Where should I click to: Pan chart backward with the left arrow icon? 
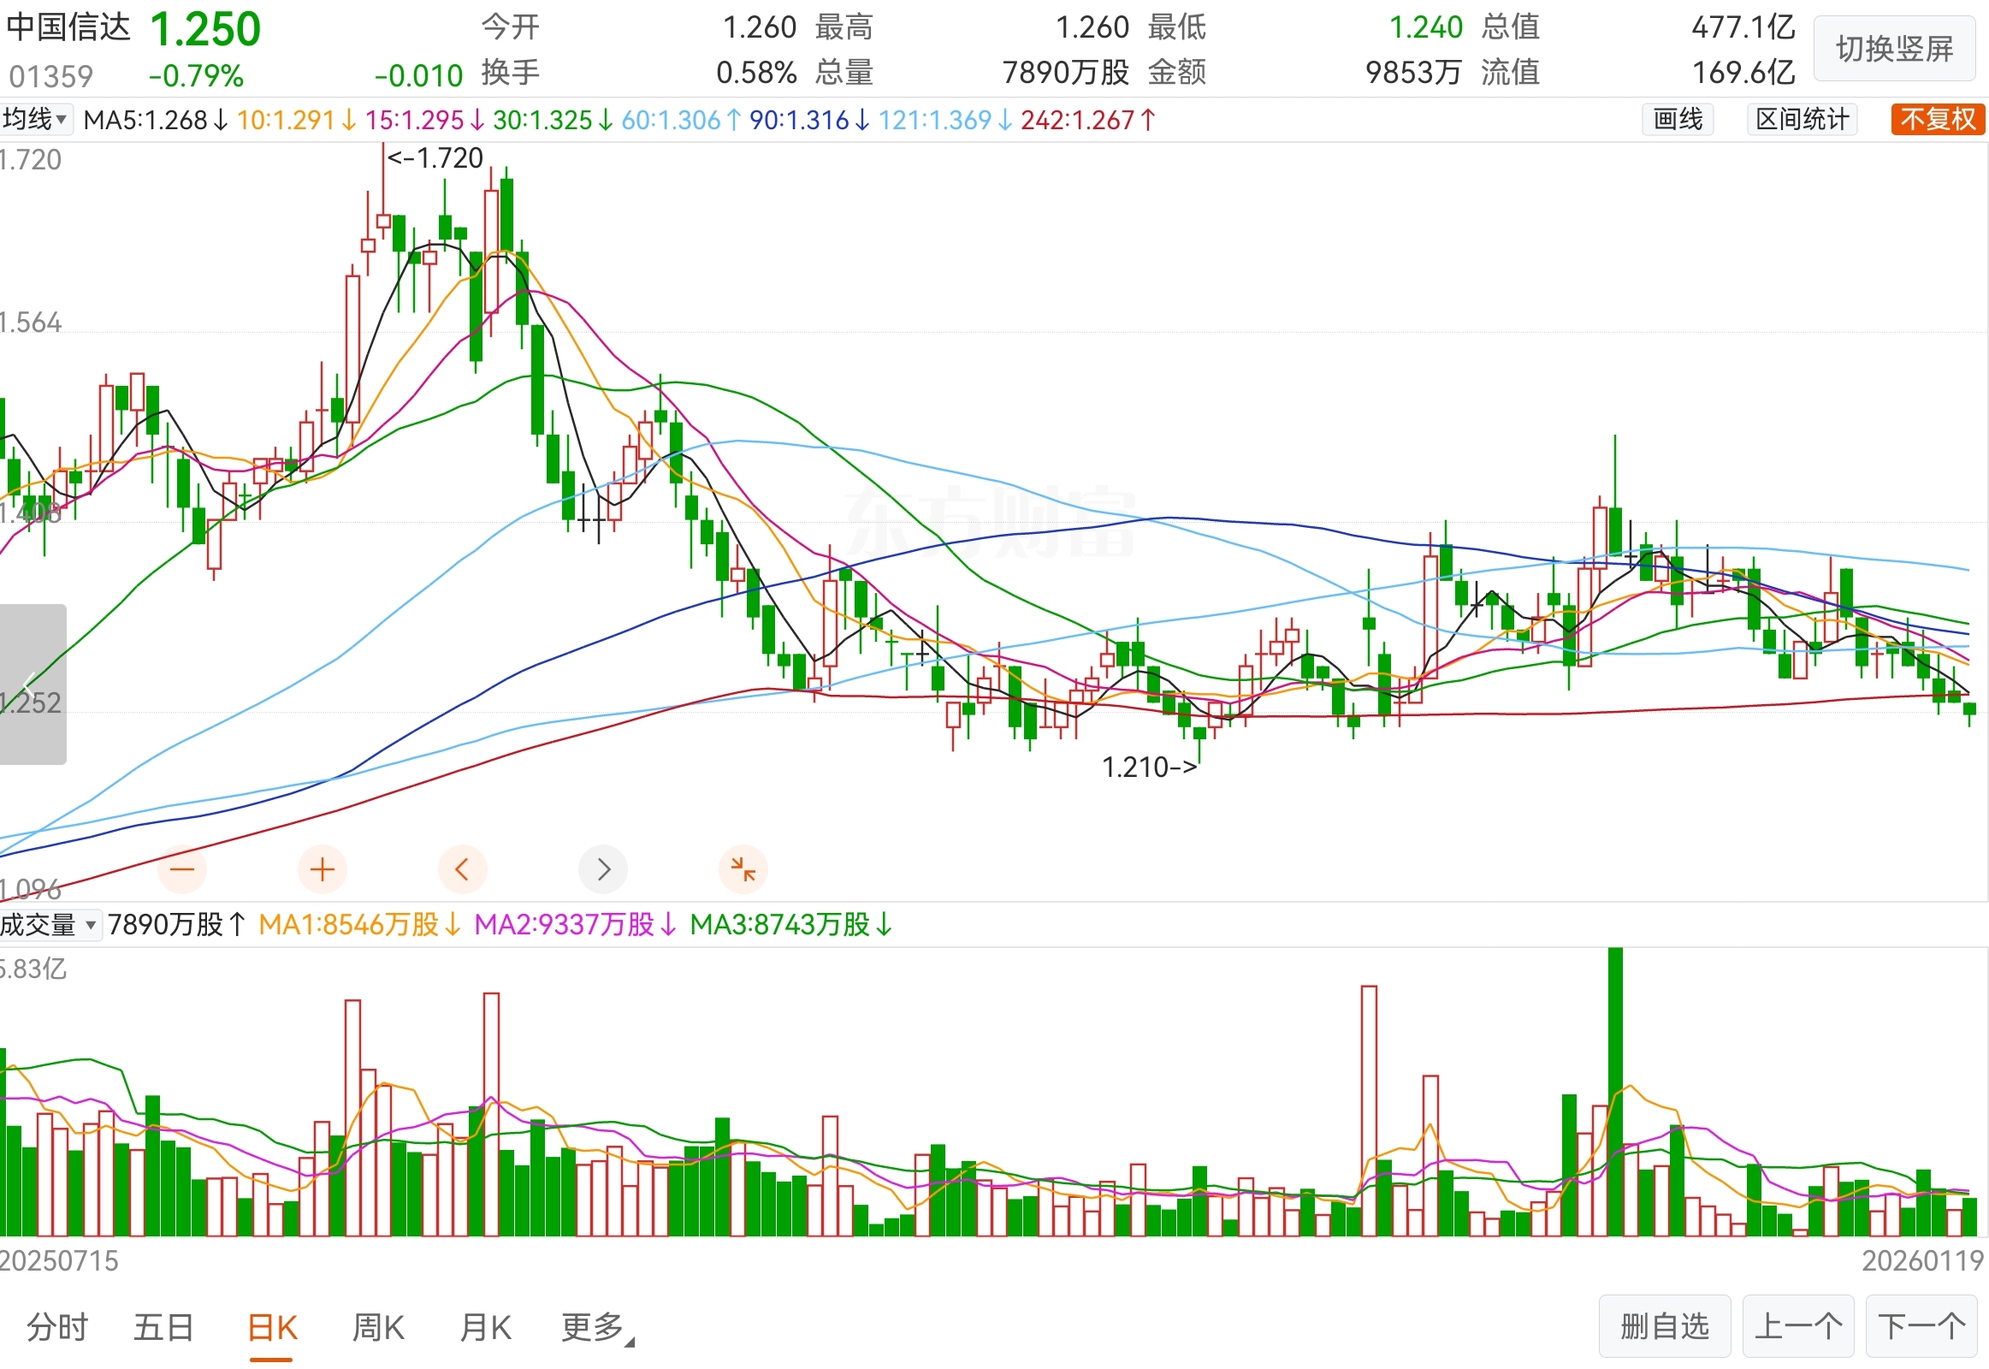coord(462,869)
